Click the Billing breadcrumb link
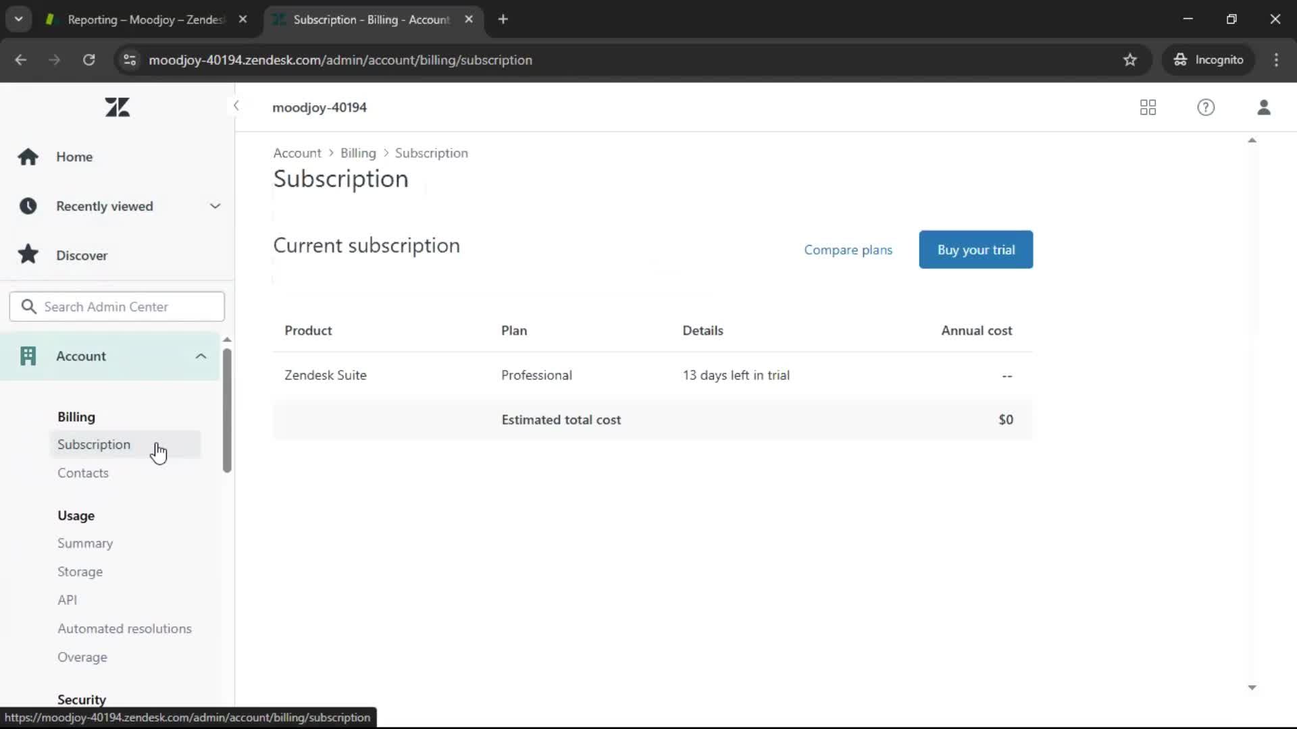This screenshot has height=729, width=1297. pyautogui.click(x=358, y=153)
